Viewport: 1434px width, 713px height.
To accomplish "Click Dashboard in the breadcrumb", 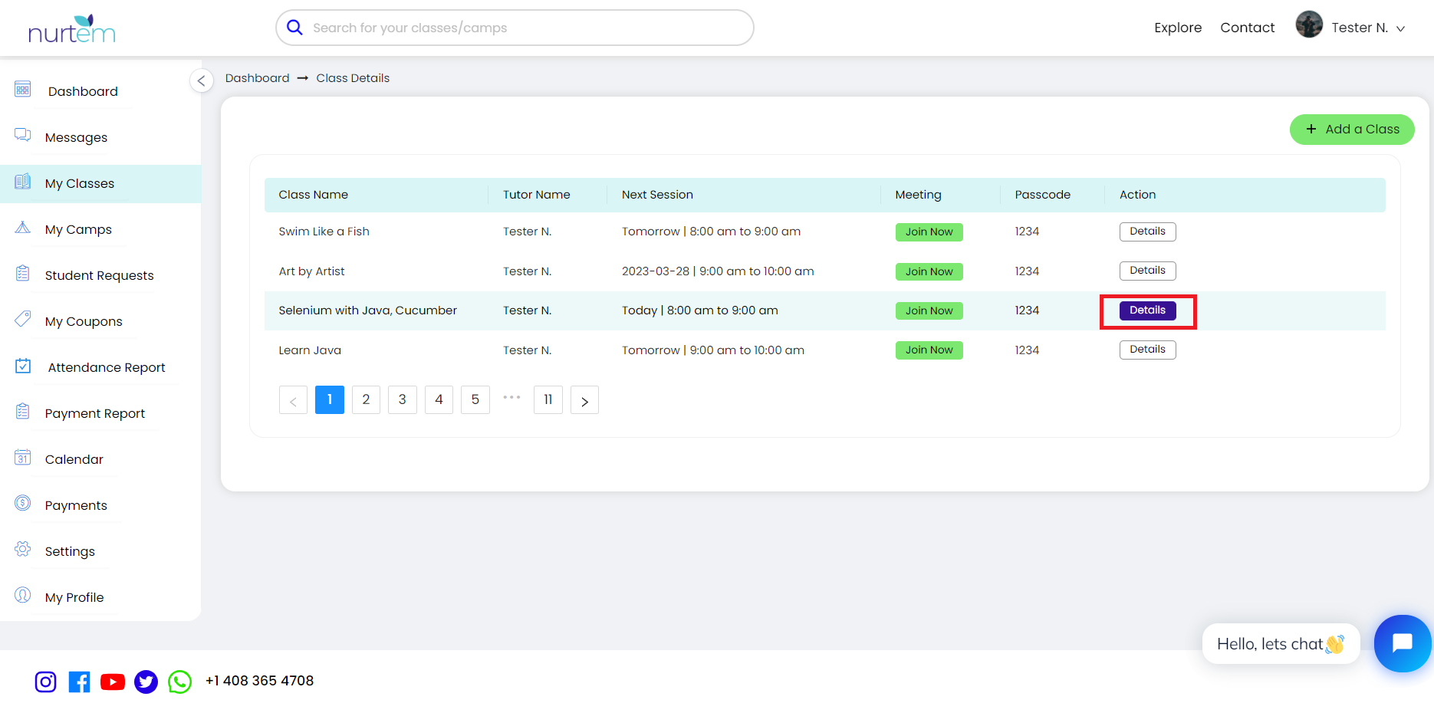I will click(x=257, y=78).
